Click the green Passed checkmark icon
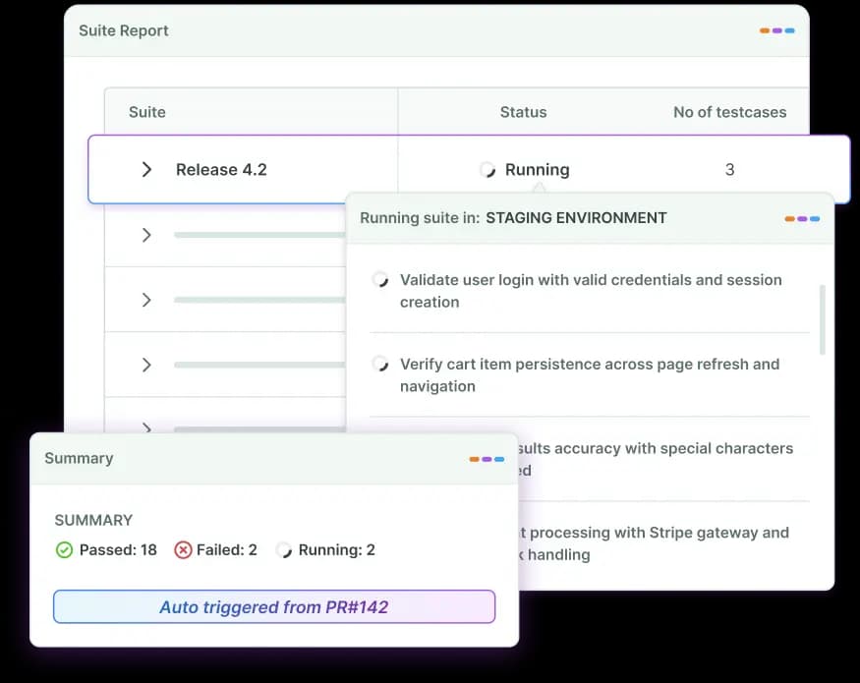The height and width of the screenshot is (683, 860). [64, 549]
